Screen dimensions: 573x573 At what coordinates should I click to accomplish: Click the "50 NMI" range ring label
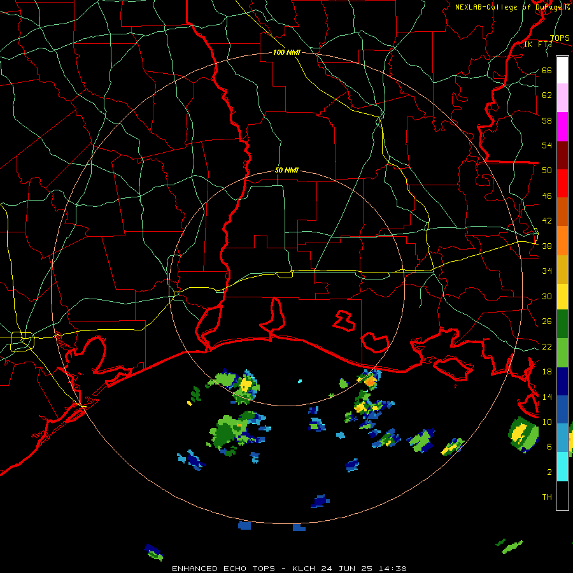[286, 170]
